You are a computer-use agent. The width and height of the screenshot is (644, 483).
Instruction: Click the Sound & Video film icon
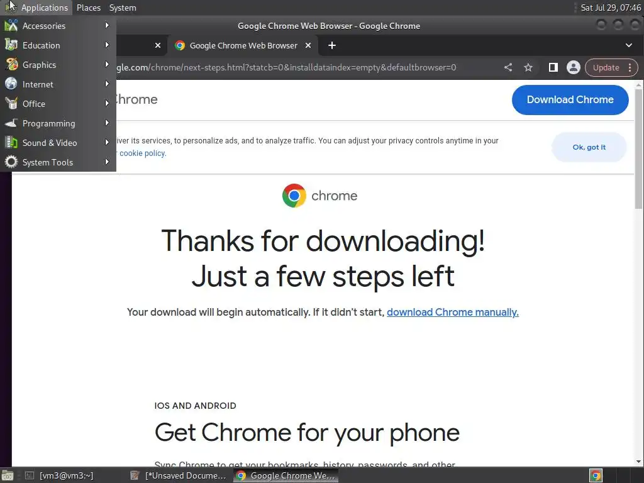pyautogui.click(x=11, y=143)
